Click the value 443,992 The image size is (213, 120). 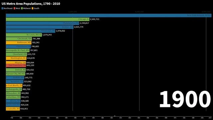click(x=25, y=93)
